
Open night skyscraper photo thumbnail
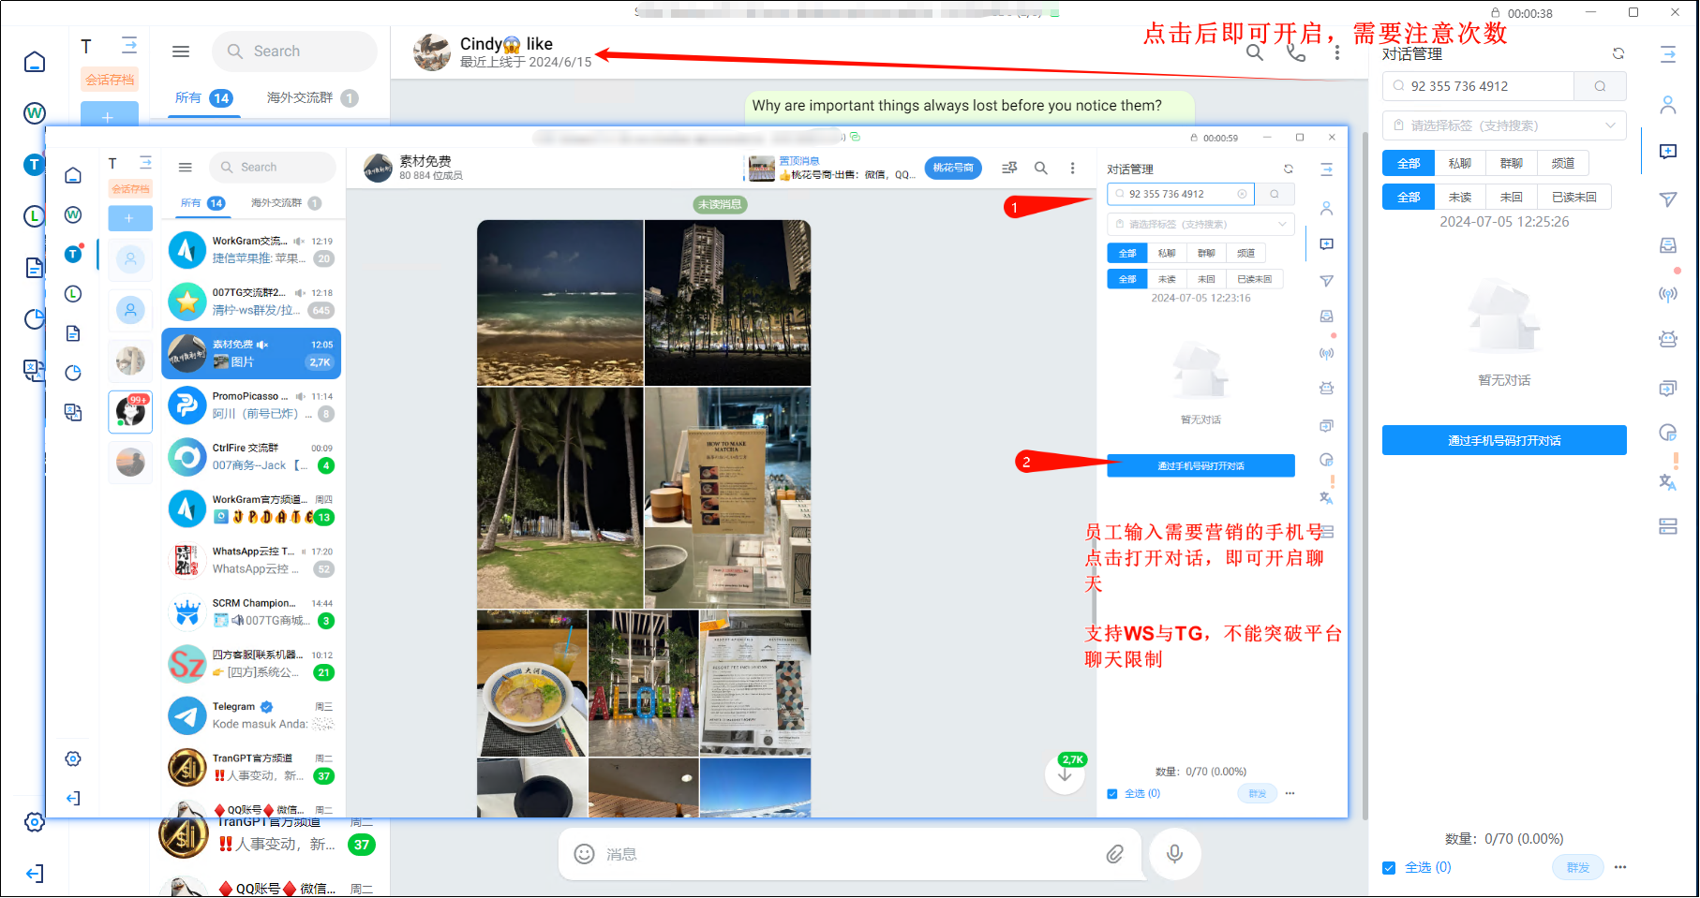coord(727,302)
